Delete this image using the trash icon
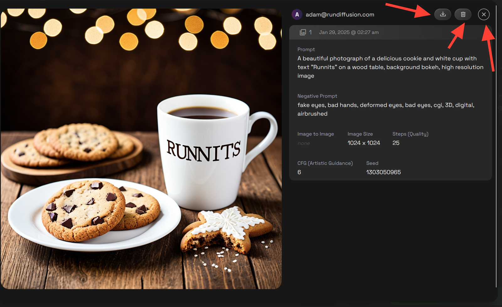The width and height of the screenshot is (502, 307). [x=463, y=14]
